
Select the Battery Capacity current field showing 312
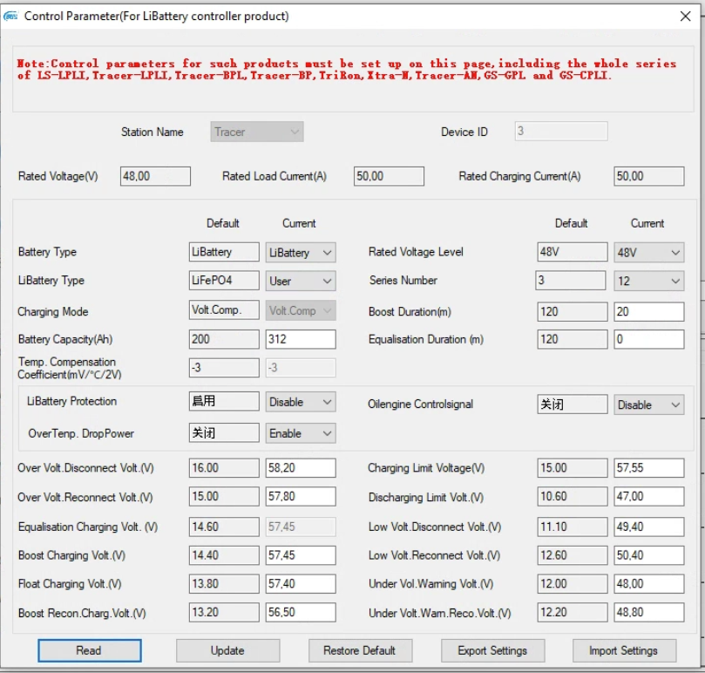coord(301,339)
